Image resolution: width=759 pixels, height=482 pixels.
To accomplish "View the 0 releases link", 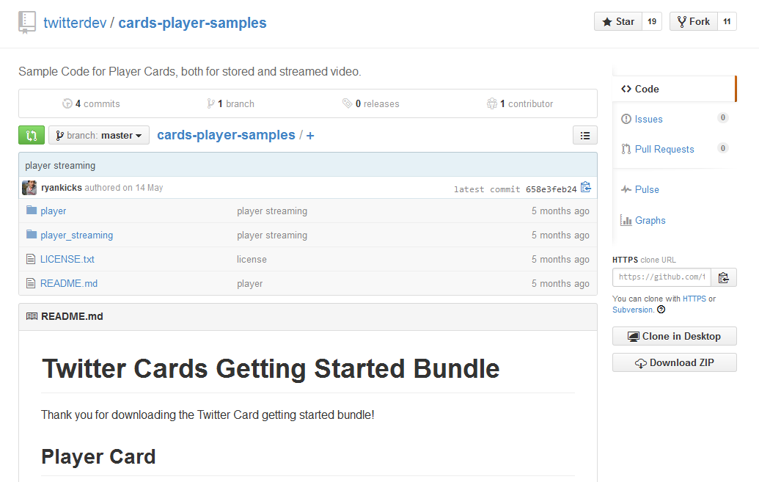I will 371,103.
